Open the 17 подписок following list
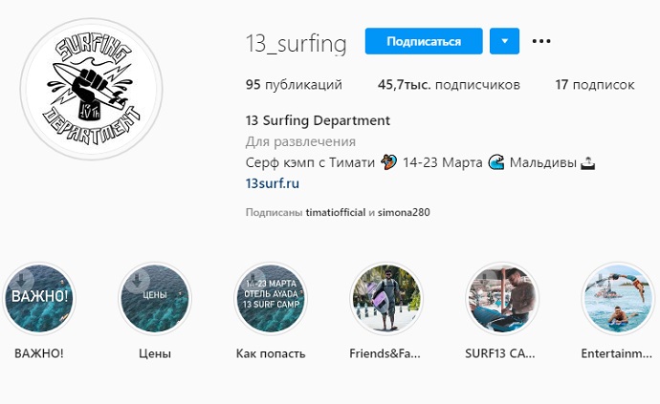This screenshot has height=404, width=660. click(x=594, y=85)
